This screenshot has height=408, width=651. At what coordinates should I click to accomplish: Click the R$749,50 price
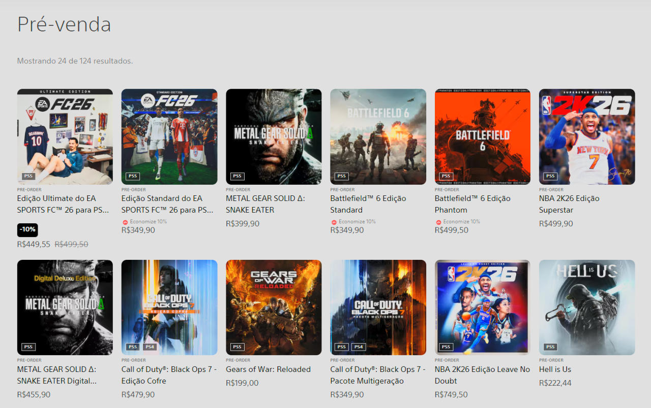point(451,394)
